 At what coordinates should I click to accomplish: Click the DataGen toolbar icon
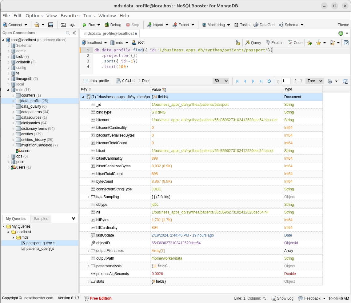(x=256, y=25)
